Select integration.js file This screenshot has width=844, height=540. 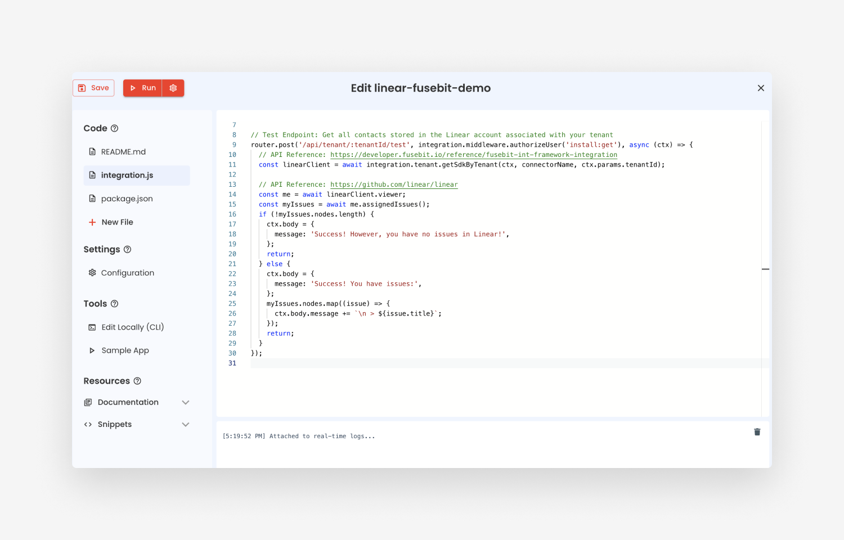click(137, 175)
